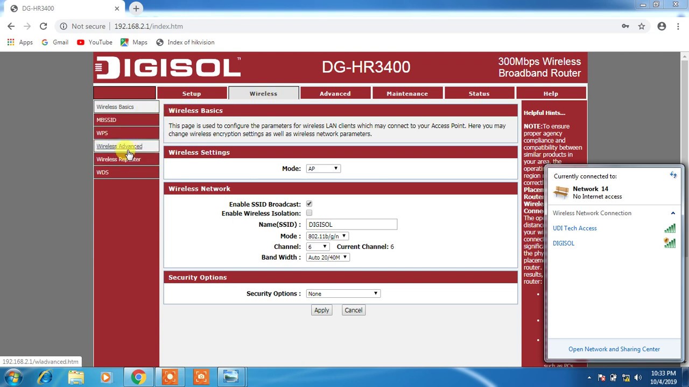Click the Name(SSID) input field
This screenshot has width=689, height=387.
351,225
